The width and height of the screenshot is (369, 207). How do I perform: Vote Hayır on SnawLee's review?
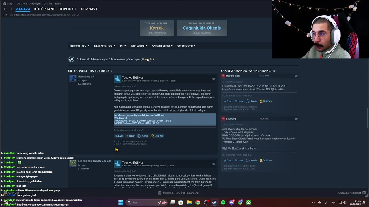(x=239, y=160)
